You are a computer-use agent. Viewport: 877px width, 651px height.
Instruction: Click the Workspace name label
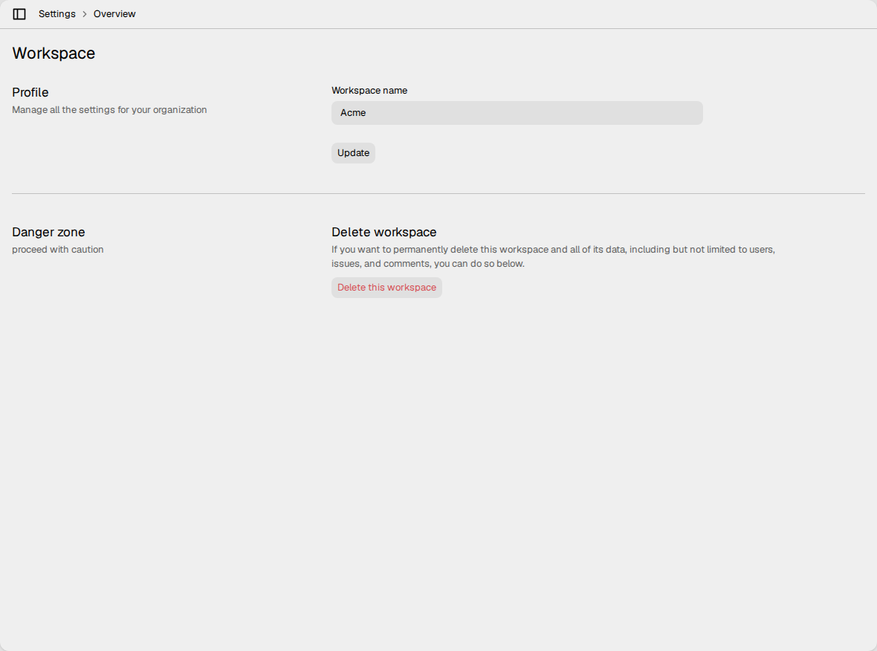(x=369, y=91)
